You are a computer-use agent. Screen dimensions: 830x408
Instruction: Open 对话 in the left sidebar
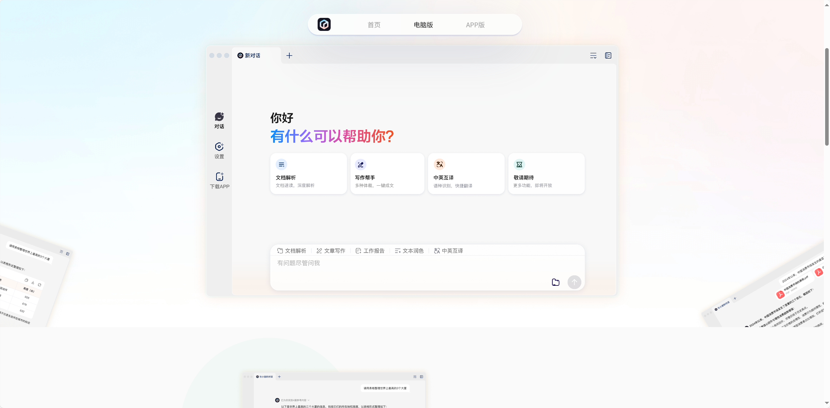pos(219,121)
